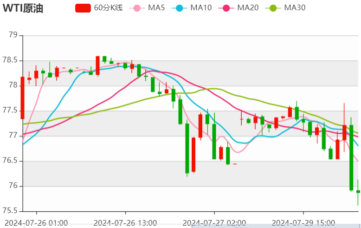
Task: Click the 2024-07-26 01:00 axis label
Action: click(x=36, y=223)
